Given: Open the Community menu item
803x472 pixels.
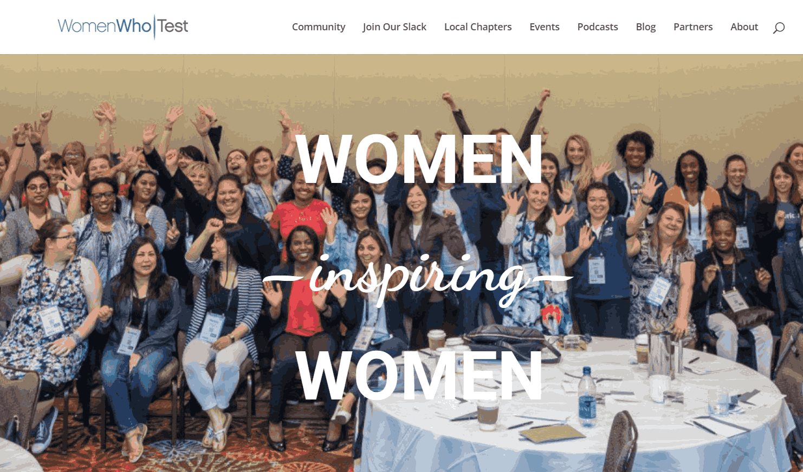Looking at the screenshot, I should (x=319, y=27).
